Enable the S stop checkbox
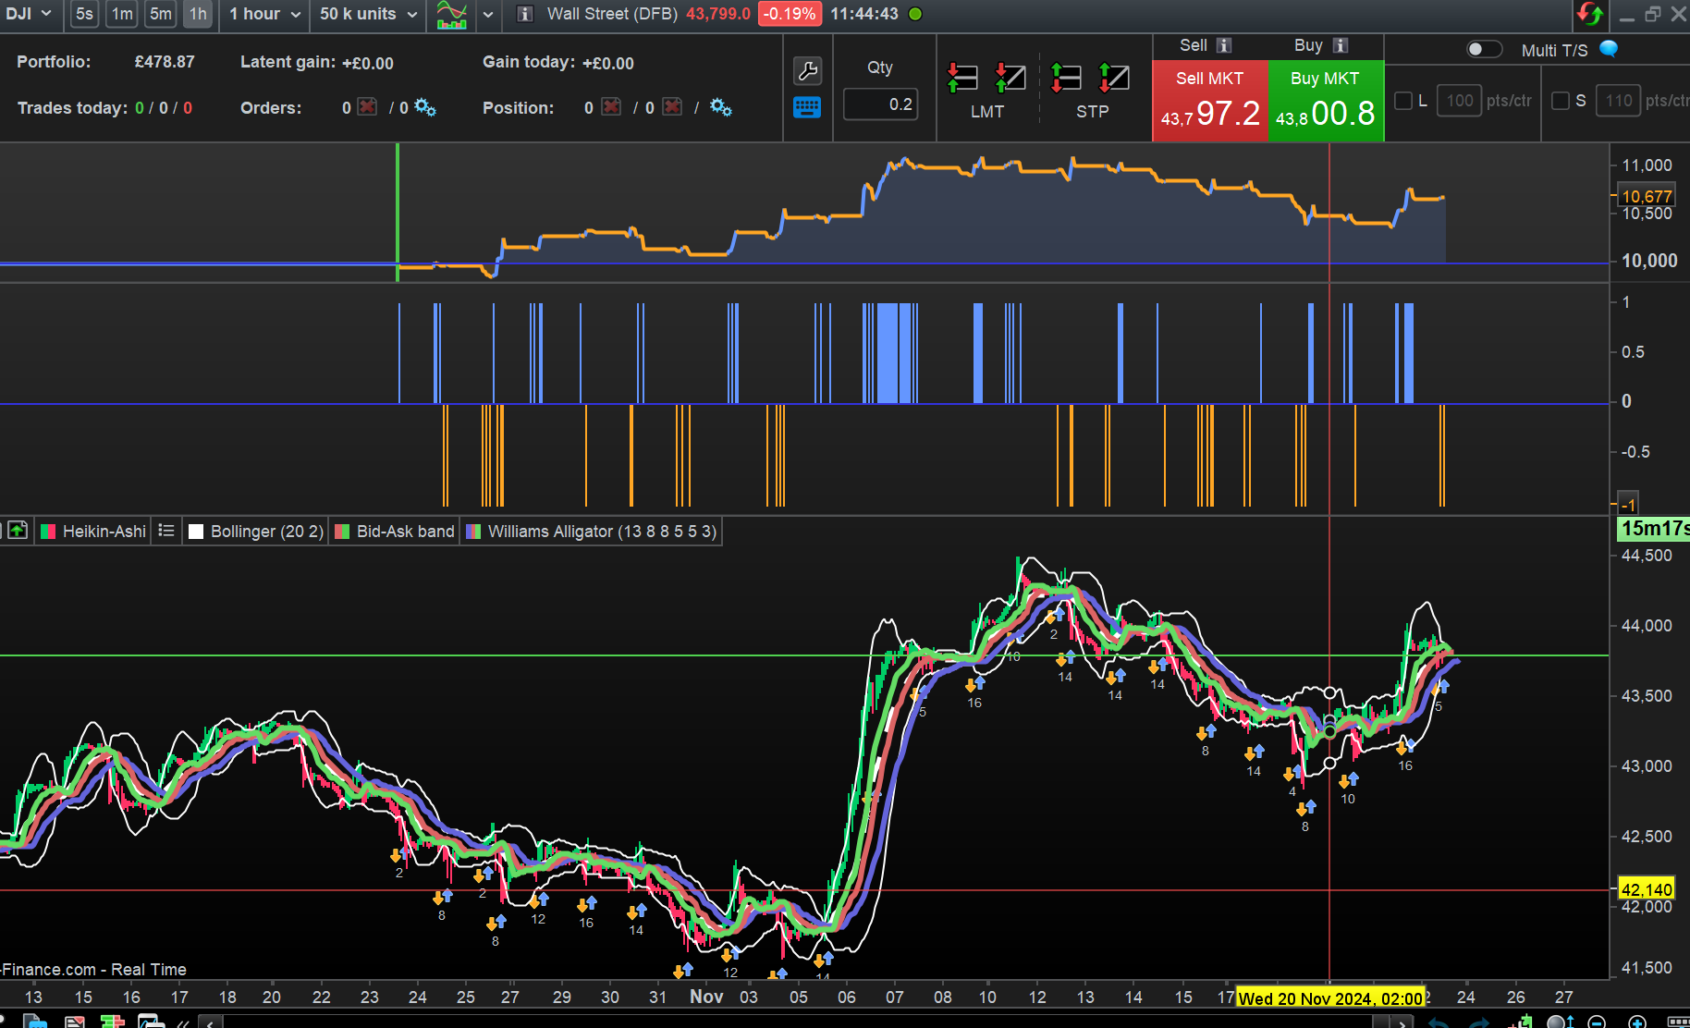Viewport: 1690px width, 1028px height. pyautogui.click(x=1561, y=101)
